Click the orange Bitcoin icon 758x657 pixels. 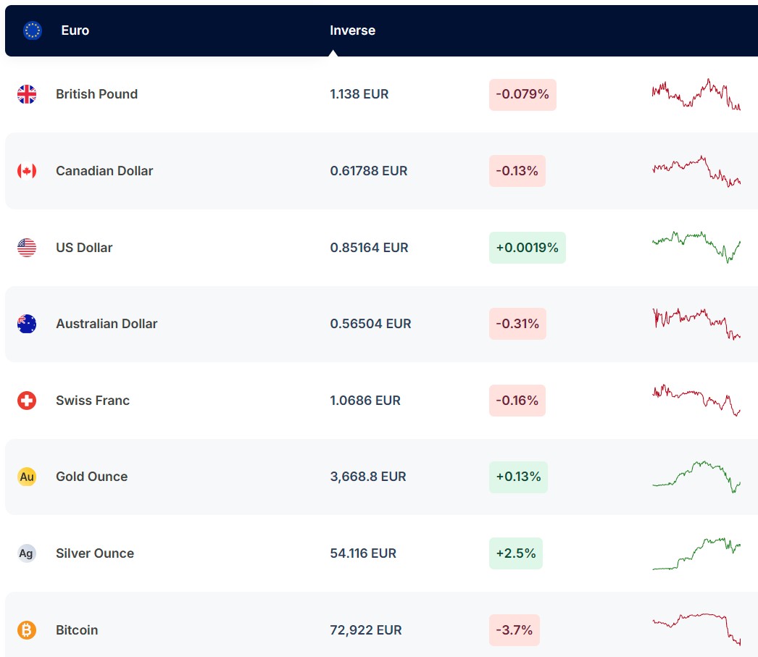point(27,630)
